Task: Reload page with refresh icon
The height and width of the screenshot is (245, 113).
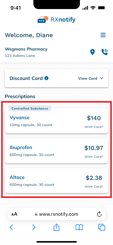Action: click(x=99, y=214)
